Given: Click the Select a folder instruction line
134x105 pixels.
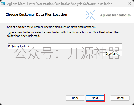Looking at the screenshot, I should click(51, 27).
